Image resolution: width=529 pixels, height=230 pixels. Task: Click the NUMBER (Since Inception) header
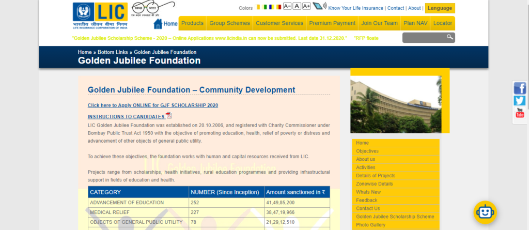[x=226, y=192]
